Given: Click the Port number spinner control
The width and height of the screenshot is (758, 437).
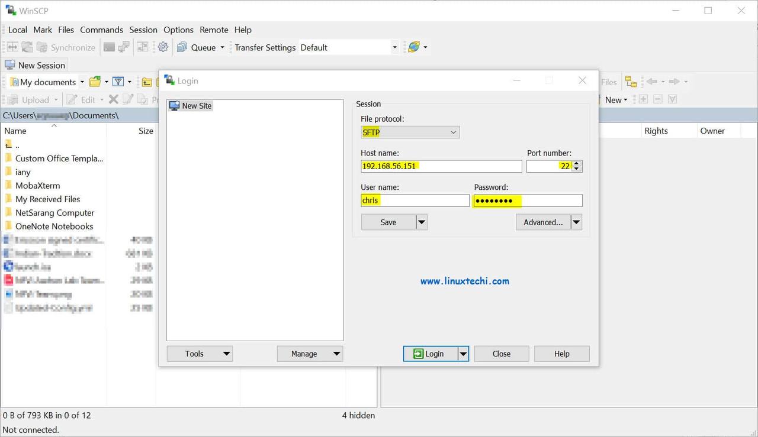Looking at the screenshot, I should pos(577,166).
